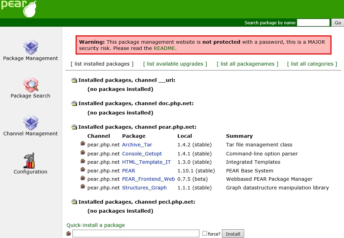Open Package Management sidebar label
This screenshot has width=344, height=238.
[x=31, y=58]
